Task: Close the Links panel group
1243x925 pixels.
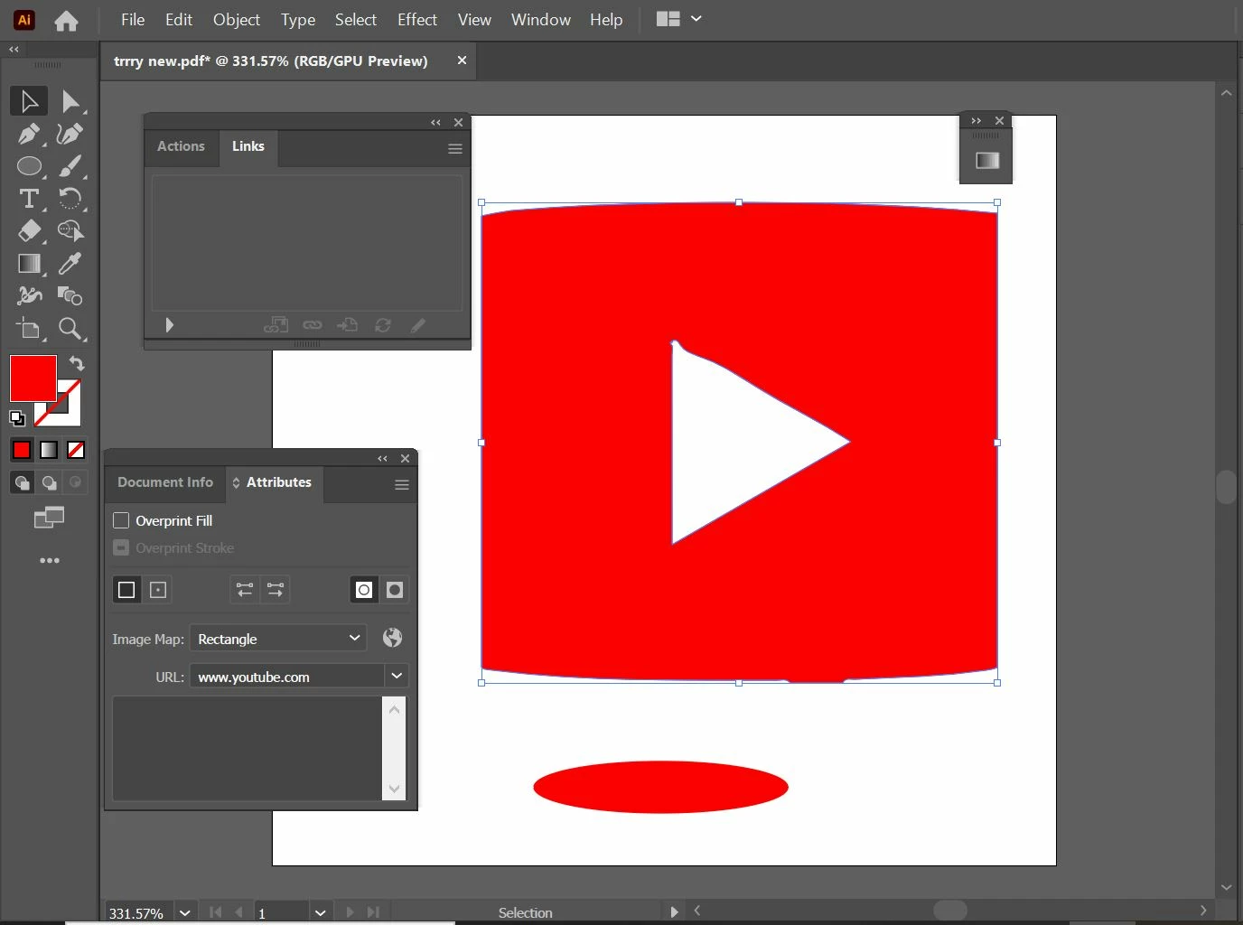Action: click(458, 123)
